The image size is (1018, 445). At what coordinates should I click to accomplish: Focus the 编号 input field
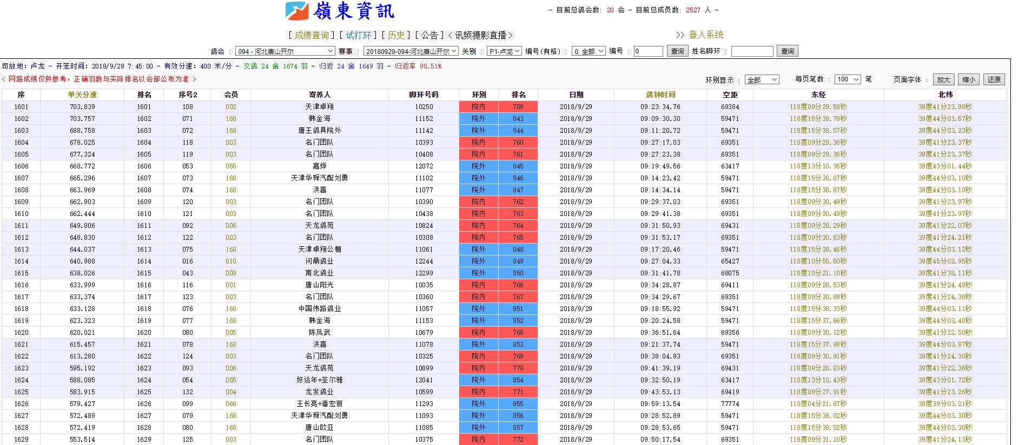pos(648,51)
